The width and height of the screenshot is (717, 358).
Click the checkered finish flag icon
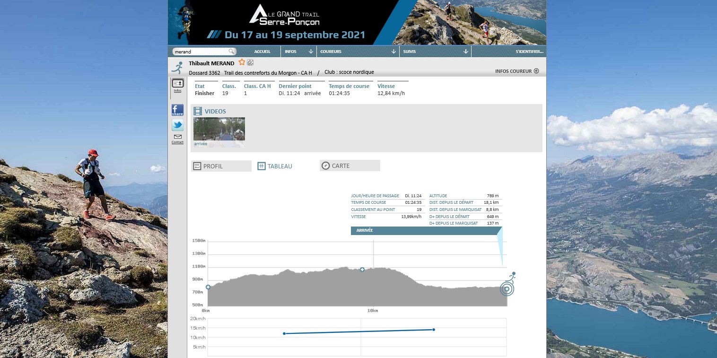point(250,62)
